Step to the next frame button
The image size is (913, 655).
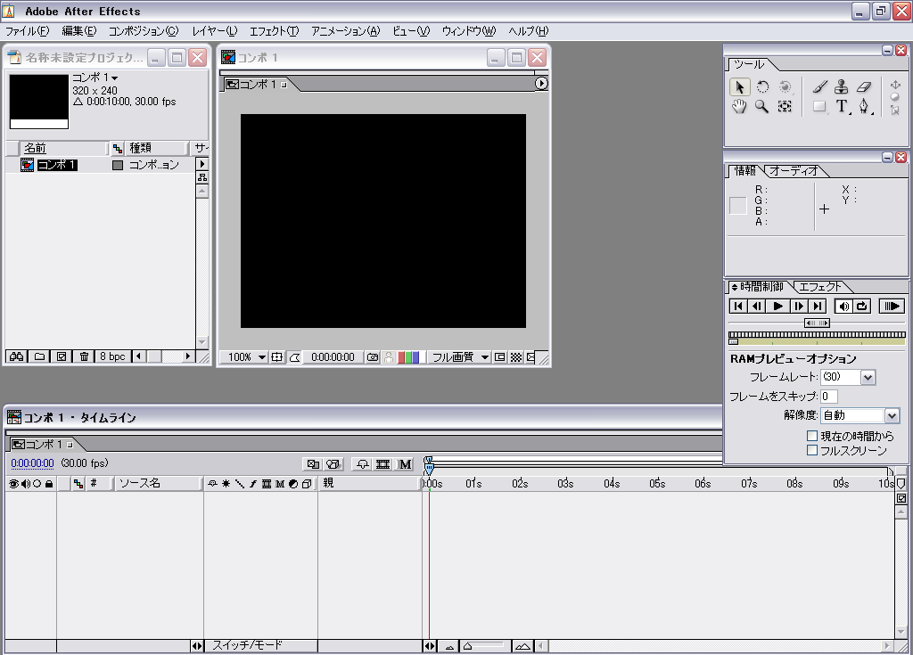(x=799, y=307)
